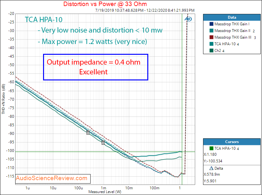The height and width of the screenshot is (195, 262).
Task: Click the TCA HPA-10 annotation heading
Action: (x=44, y=20)
